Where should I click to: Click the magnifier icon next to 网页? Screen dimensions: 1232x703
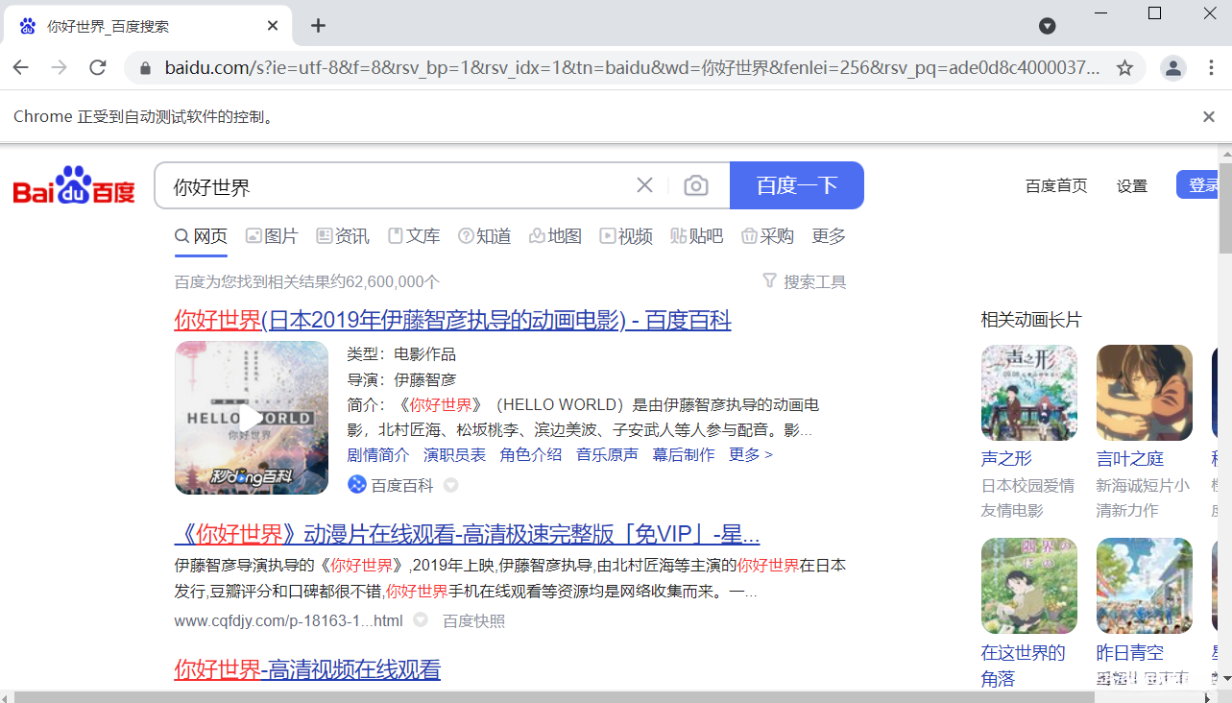pos(181,234)
